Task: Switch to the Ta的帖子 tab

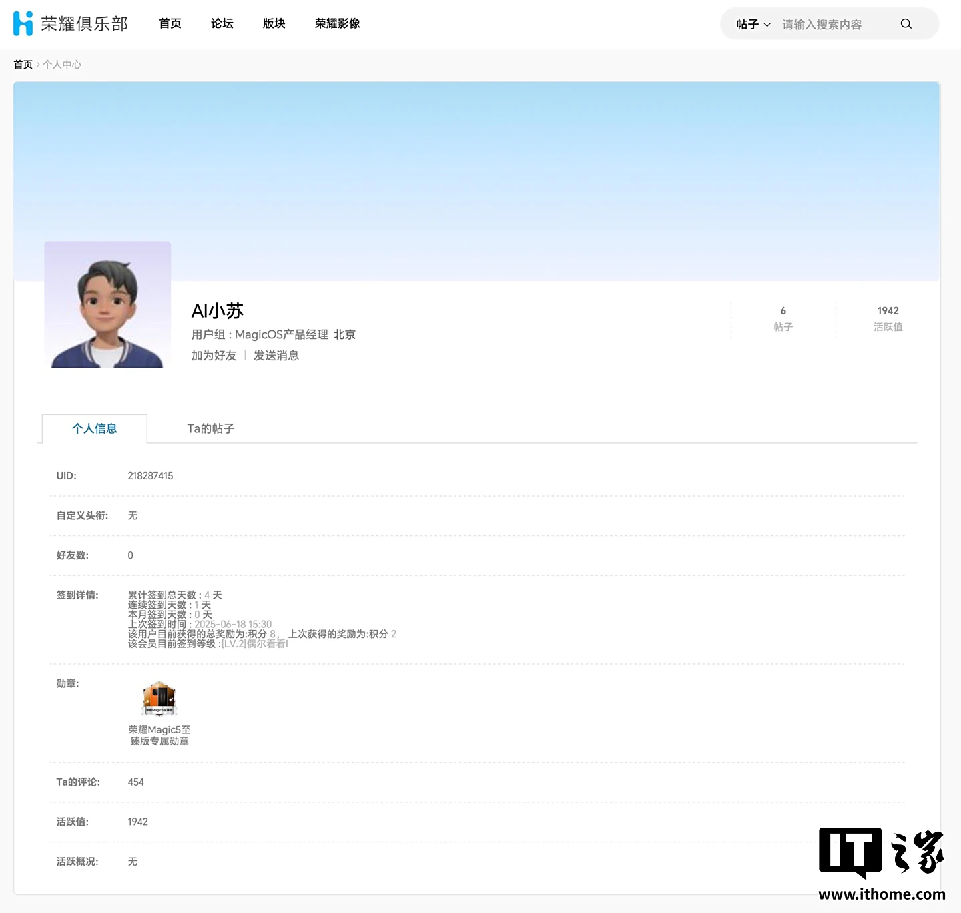Action: (211, 428)
